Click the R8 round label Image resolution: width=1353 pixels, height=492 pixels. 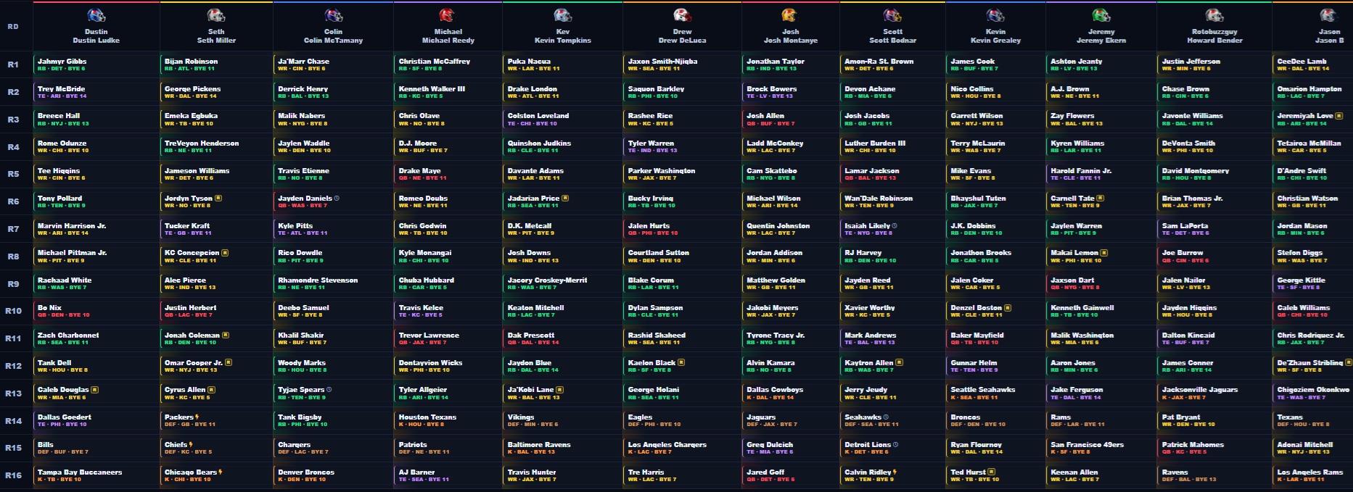[x=13, y=257]
